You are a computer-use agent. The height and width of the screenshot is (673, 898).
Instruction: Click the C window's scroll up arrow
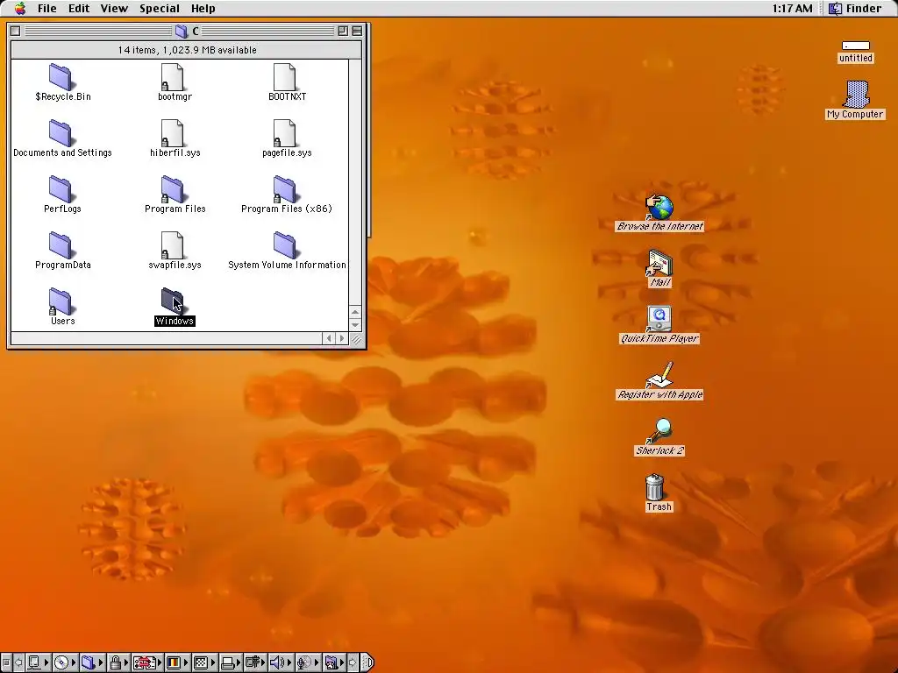tap(355, 312)
